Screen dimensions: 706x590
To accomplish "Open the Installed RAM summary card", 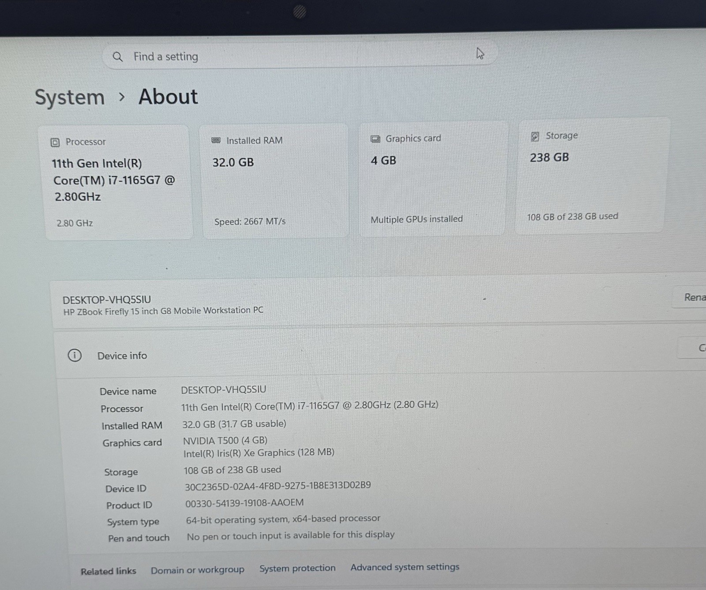I will click(274, 181).
